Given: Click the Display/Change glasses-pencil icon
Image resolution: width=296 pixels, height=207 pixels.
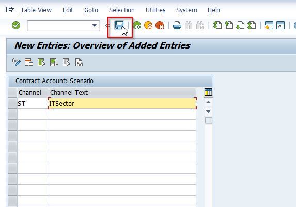Looking at the screenshot, I should pyautogui.click(x=17, y=62).
